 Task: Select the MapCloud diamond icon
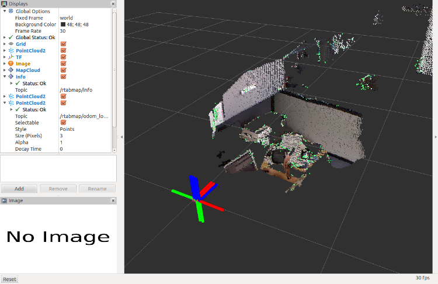coord(11,70)
